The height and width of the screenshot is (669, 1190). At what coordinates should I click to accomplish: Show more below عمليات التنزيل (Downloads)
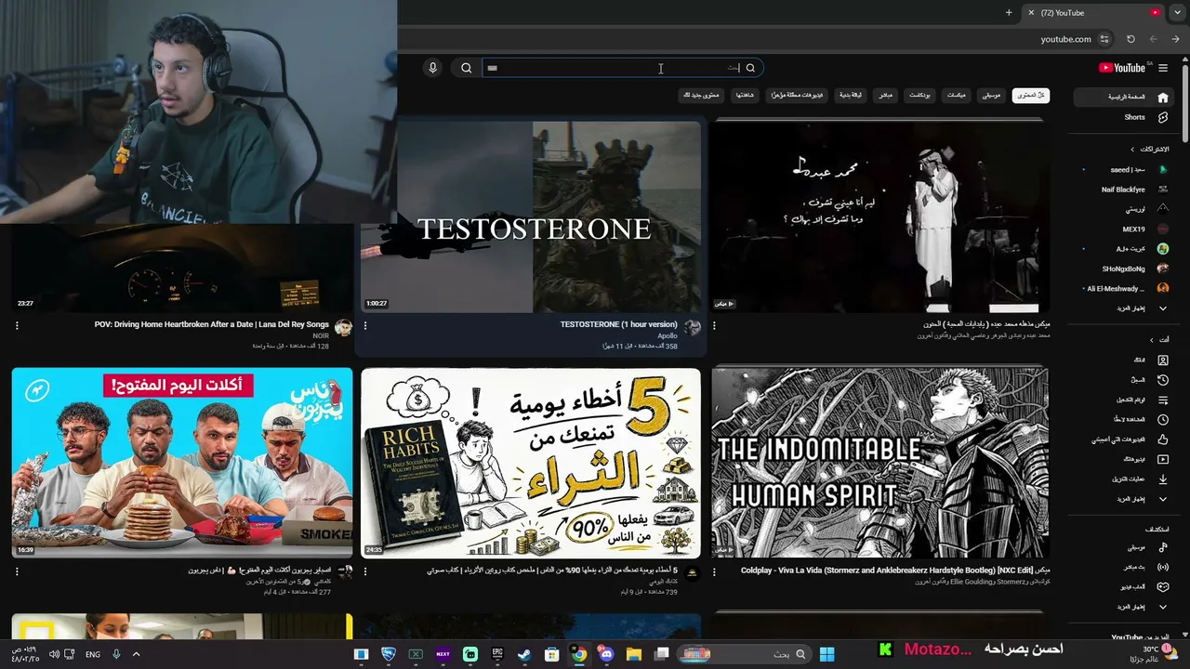1125,499
